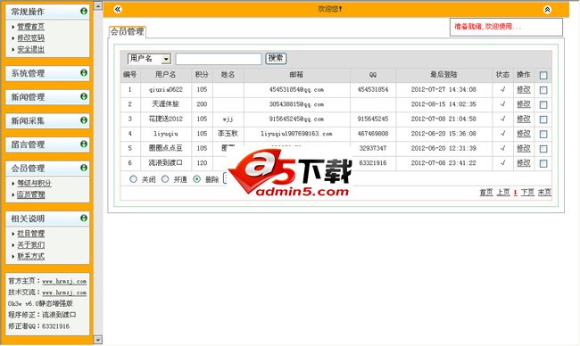Expand 留言管理 panel green icon

click(84, 144)
